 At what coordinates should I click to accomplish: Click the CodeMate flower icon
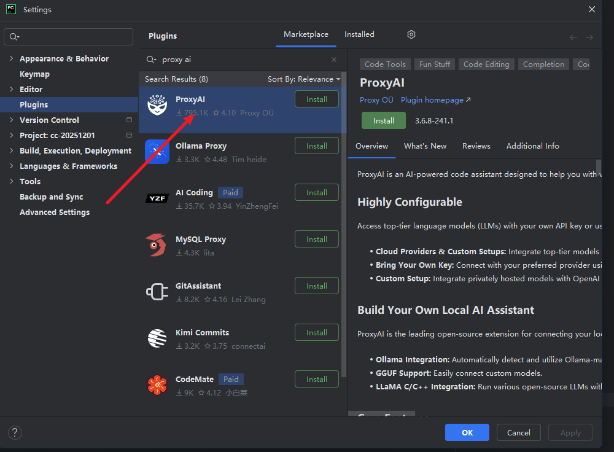[x=157, y=385]
